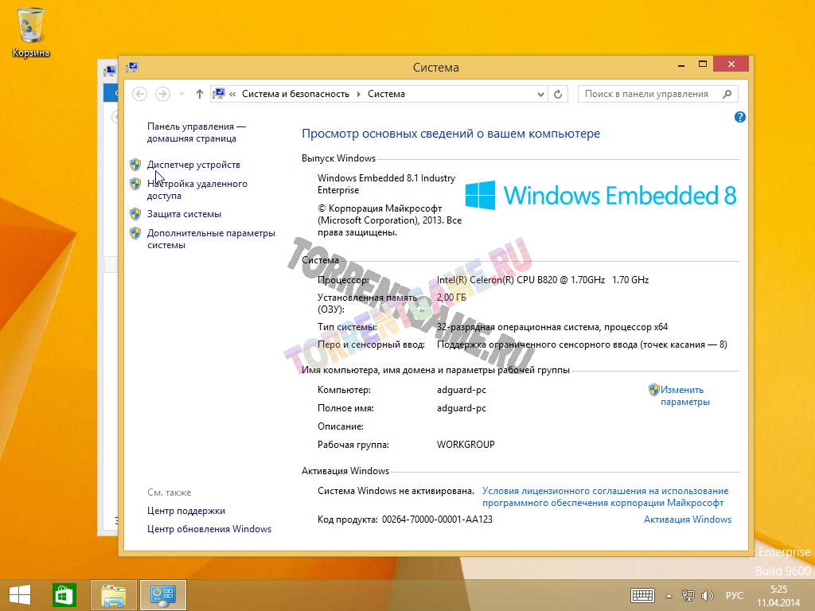
Task: Open the address bar history dropdown
Action: (541, 94)
